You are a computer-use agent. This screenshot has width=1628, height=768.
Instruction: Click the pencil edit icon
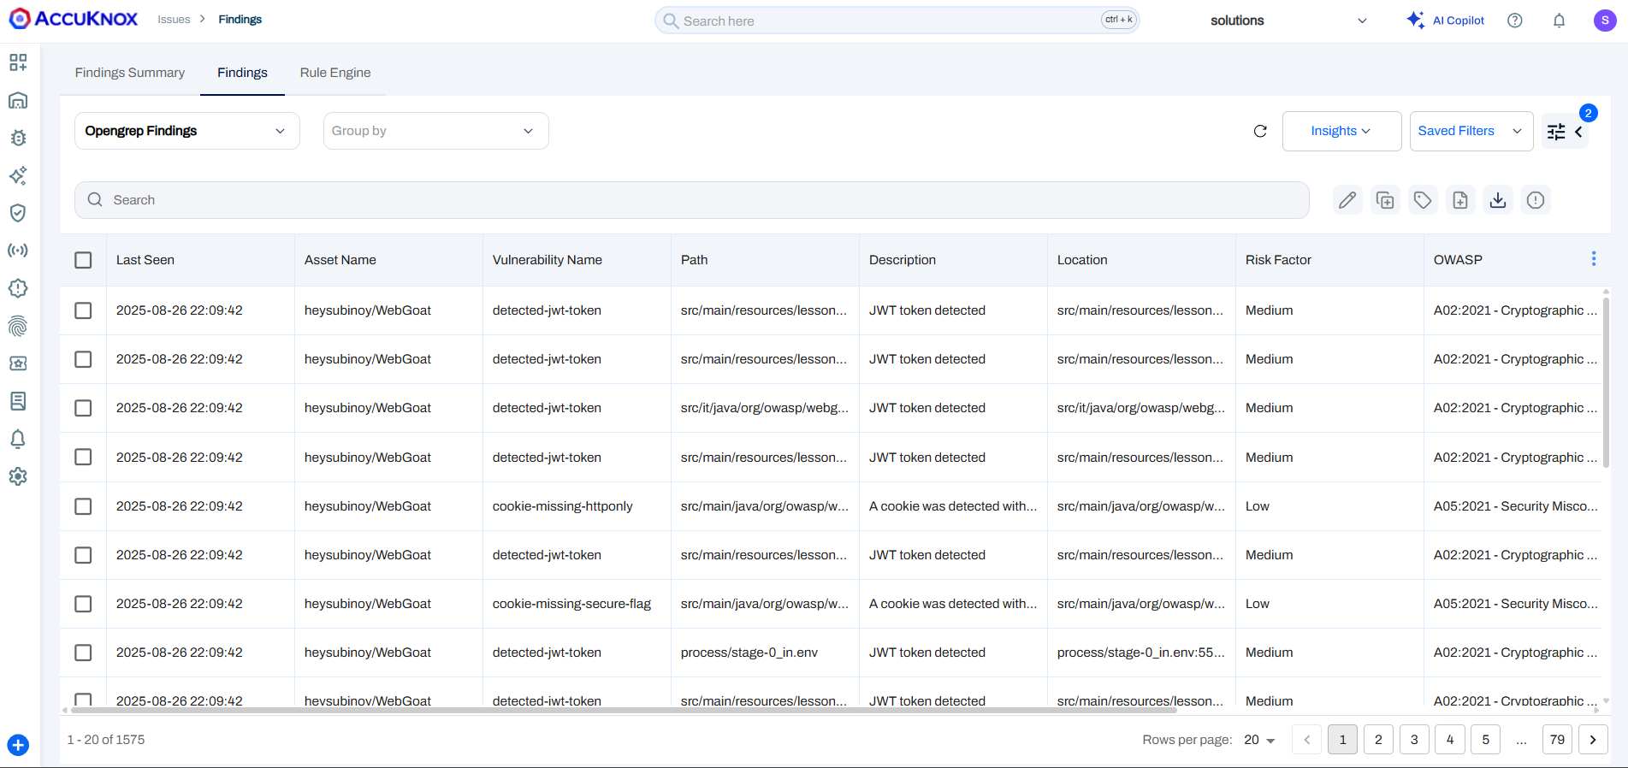click(x=1347, y=200)
